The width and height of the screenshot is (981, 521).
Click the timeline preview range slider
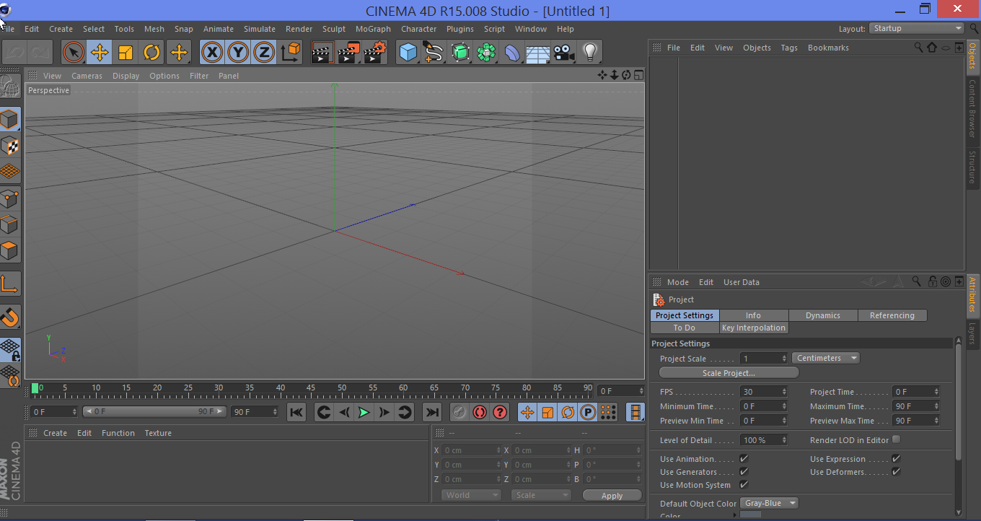point(154,411)
